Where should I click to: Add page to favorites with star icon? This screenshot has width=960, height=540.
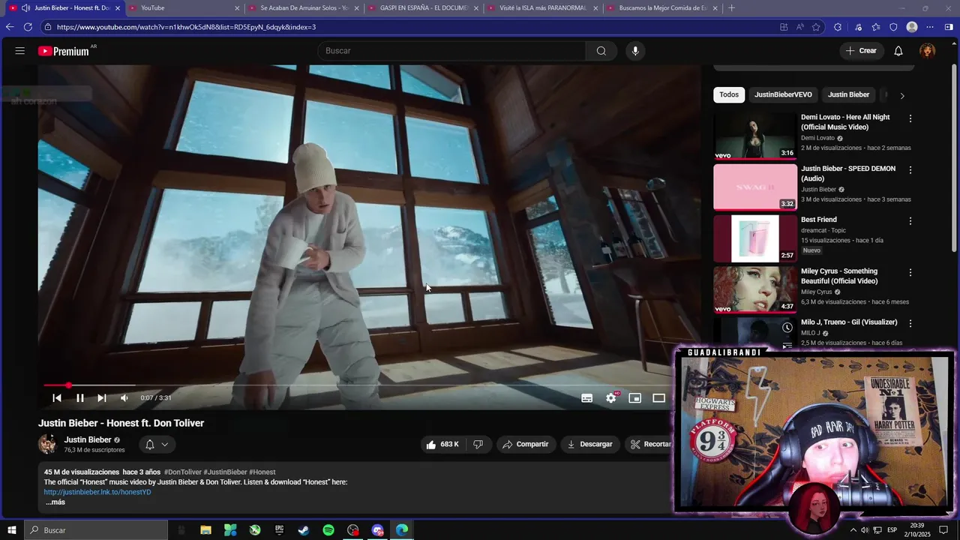point(816,27)
